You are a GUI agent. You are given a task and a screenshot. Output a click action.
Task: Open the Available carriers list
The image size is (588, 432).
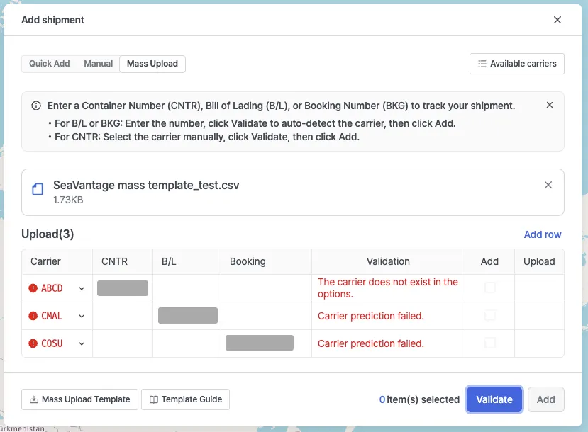point(517,63)
